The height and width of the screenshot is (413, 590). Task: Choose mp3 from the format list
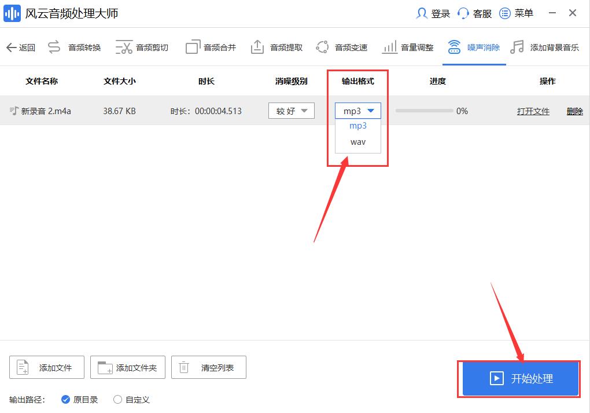[358, 126]
